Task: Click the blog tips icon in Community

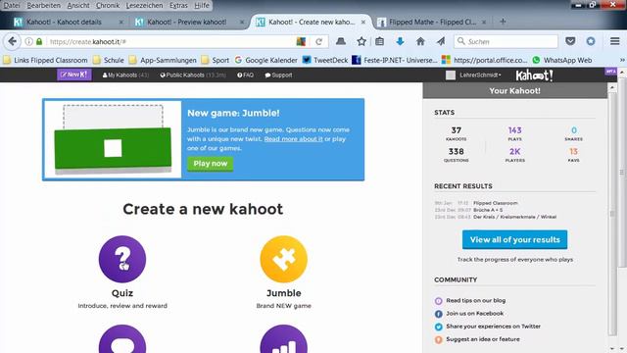Action: coord(438,301)
